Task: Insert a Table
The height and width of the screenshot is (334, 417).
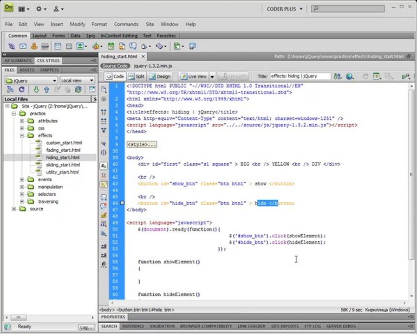Action: click(x=58, y=46)
